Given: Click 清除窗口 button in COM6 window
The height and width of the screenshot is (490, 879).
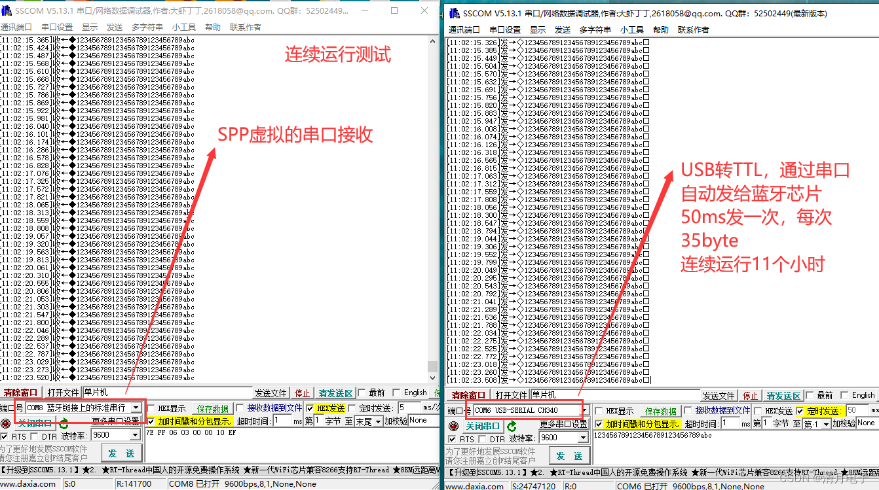Looking at the screenshot, I should tap(468, 395).
